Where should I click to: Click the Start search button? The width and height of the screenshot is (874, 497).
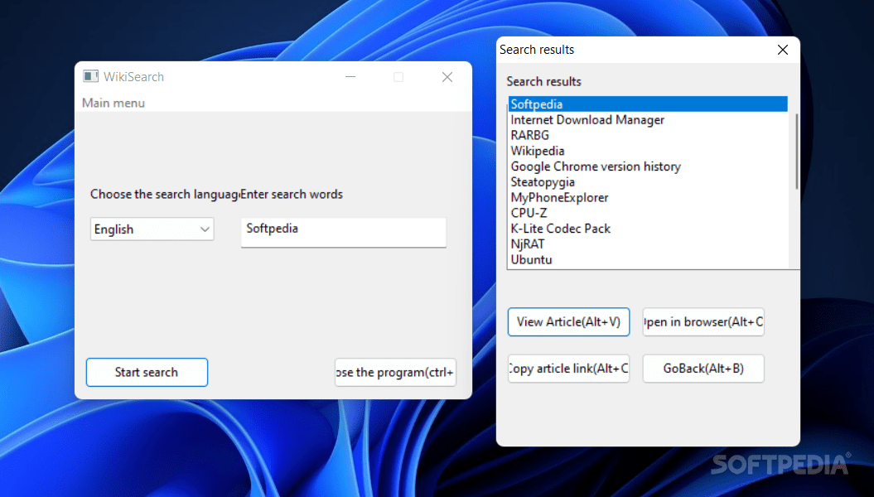point(147,372)
